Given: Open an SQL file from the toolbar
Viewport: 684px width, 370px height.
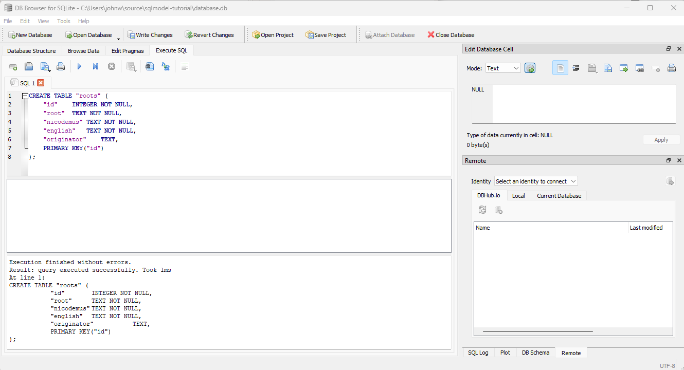Looking at the screenshot, I should 29,66.
